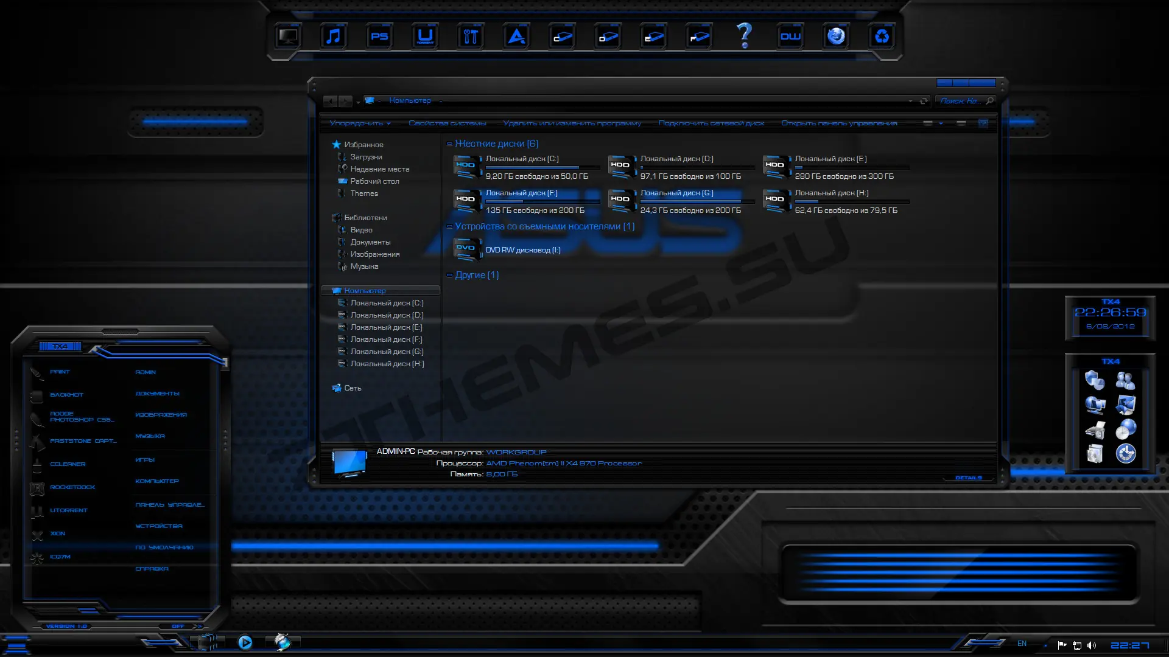The width and height of the screenshot is (1169, 657).
Task: Launch uTorrent from the top dock
Action: click(x=425, y=36)
